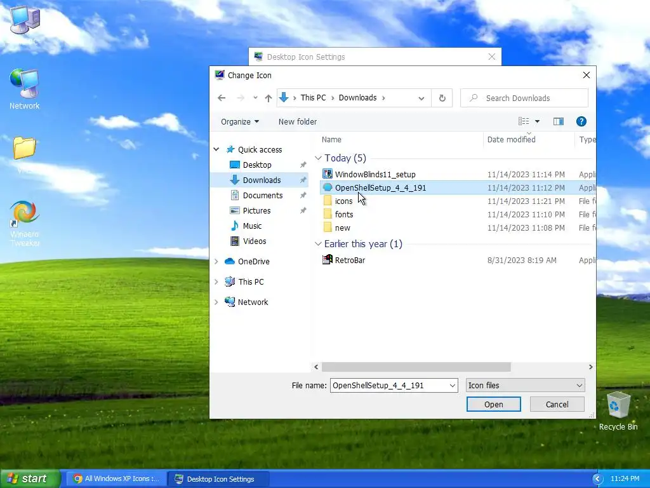This screenshot has height=488, width=650.
Task: Open the Network desktop icon
Action: 25,90
